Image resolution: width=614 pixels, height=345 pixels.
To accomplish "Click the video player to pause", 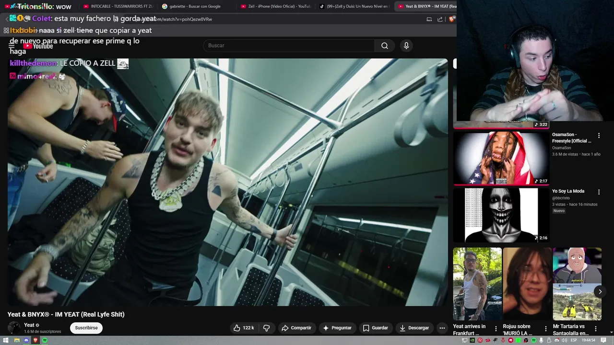I will pyautogui.click(x=228, y=182).
